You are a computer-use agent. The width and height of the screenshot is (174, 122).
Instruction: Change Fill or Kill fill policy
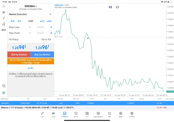(46, 40)
